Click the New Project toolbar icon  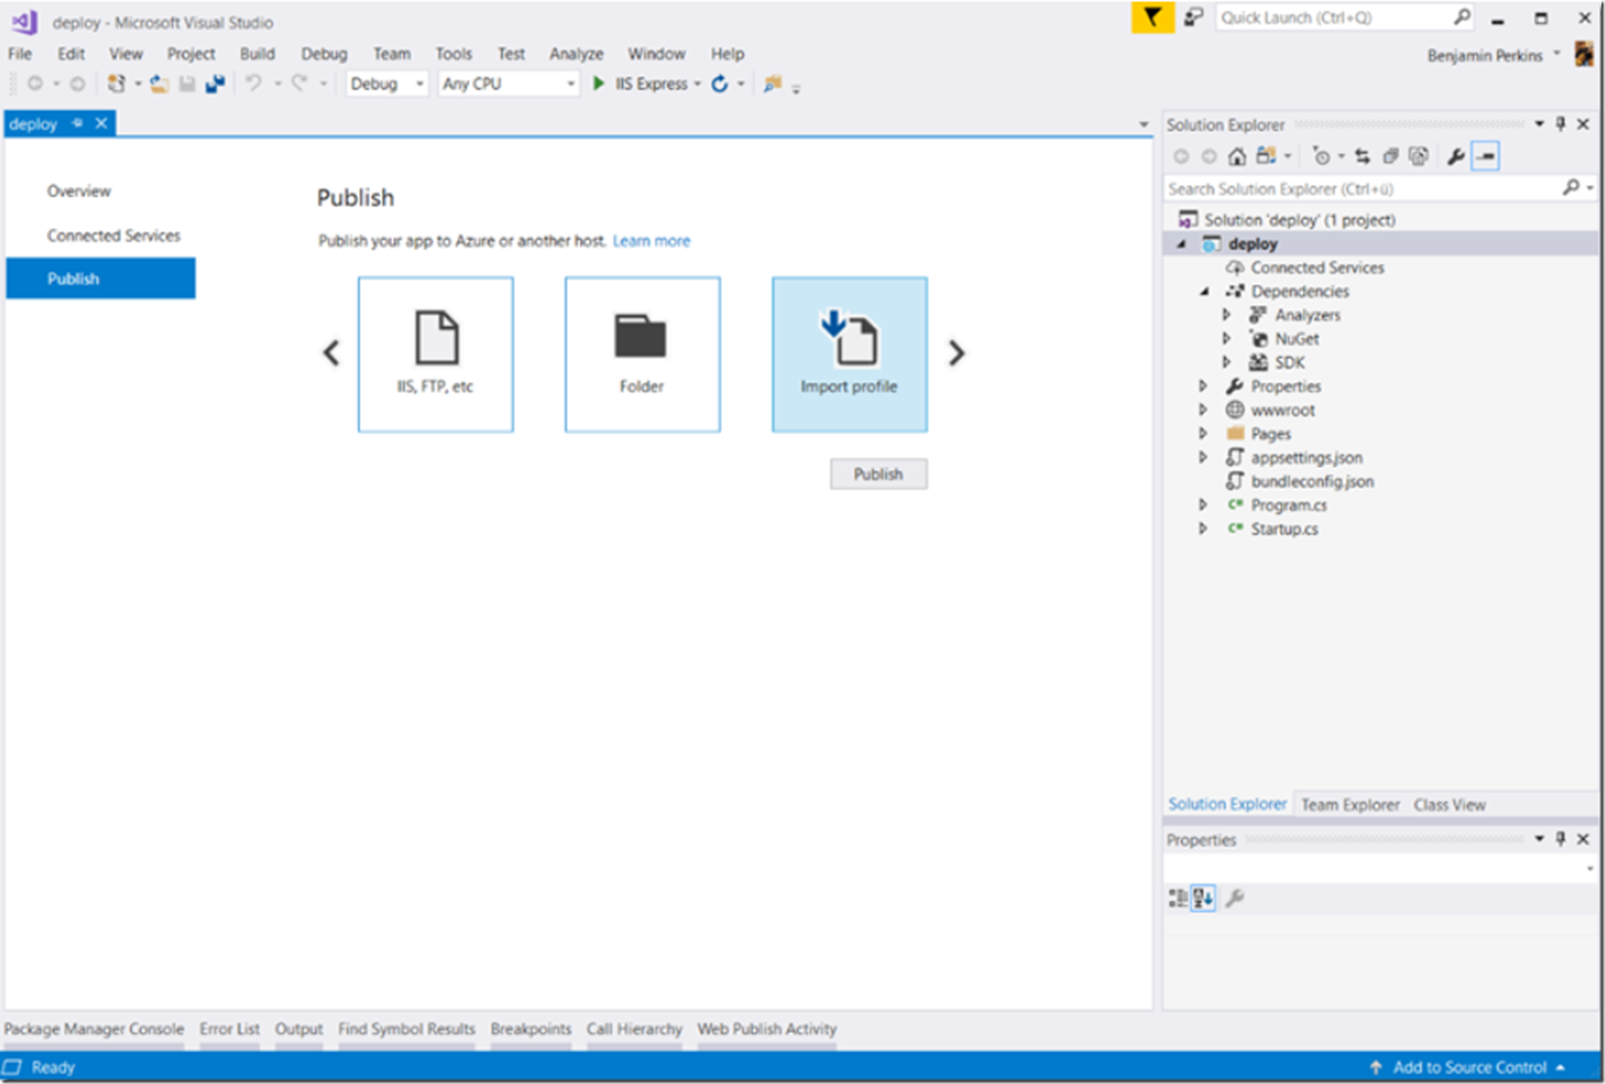tap(116, 84)
